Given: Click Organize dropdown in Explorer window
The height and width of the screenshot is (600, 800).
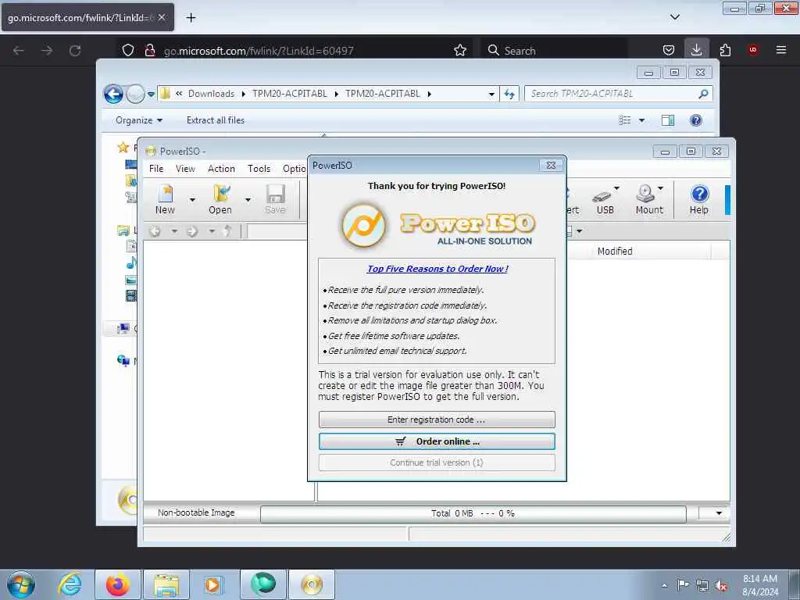Looking at the screenshot, I should point(139,120).
